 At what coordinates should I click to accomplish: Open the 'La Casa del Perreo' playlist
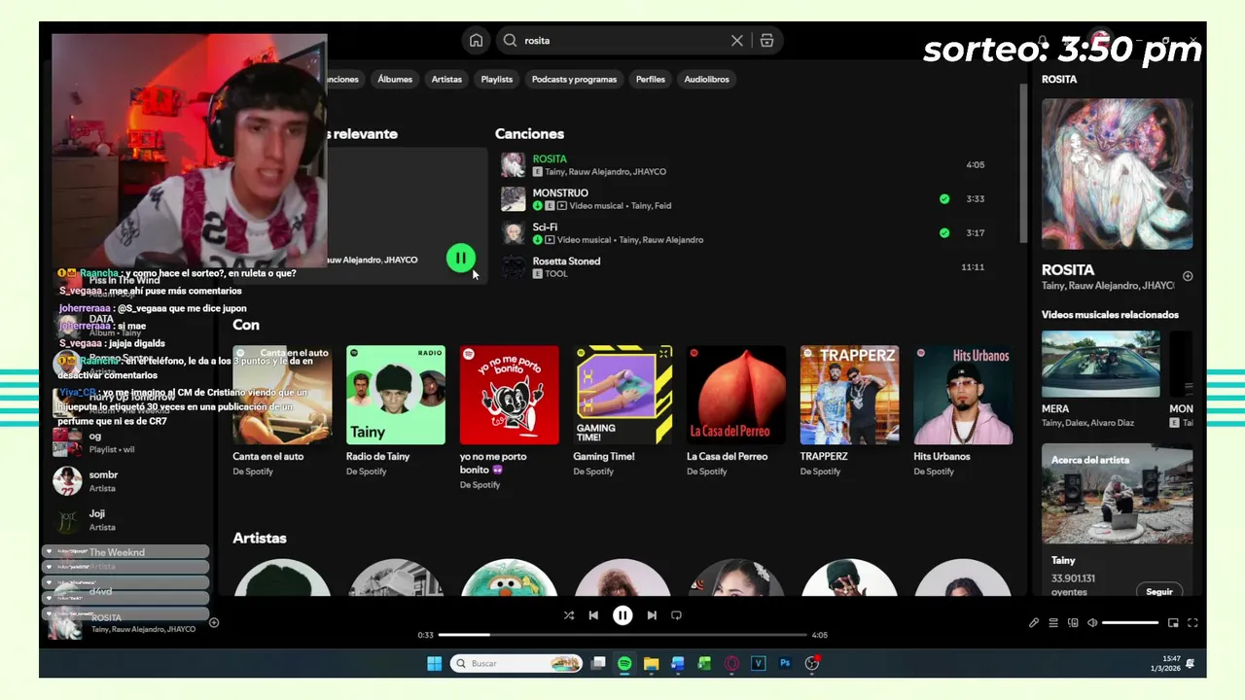pyautogui.click(x=736, y=410)
